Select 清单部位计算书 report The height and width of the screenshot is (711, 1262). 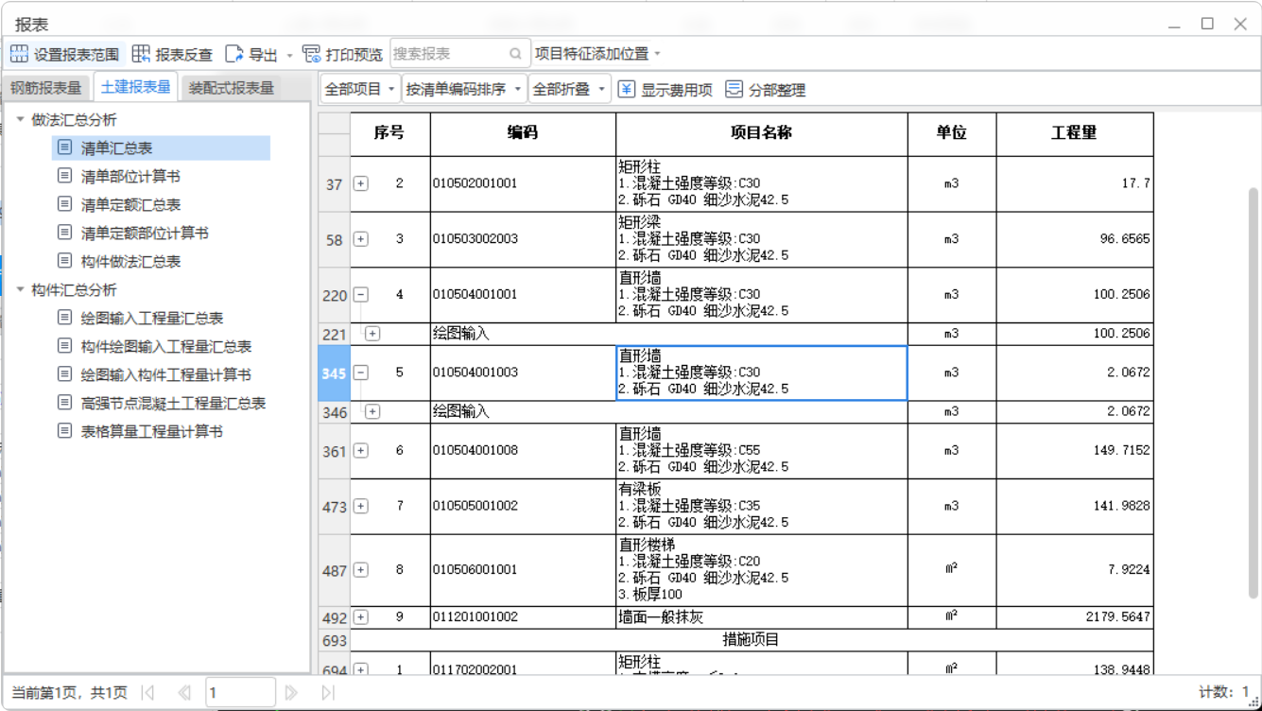130,177
